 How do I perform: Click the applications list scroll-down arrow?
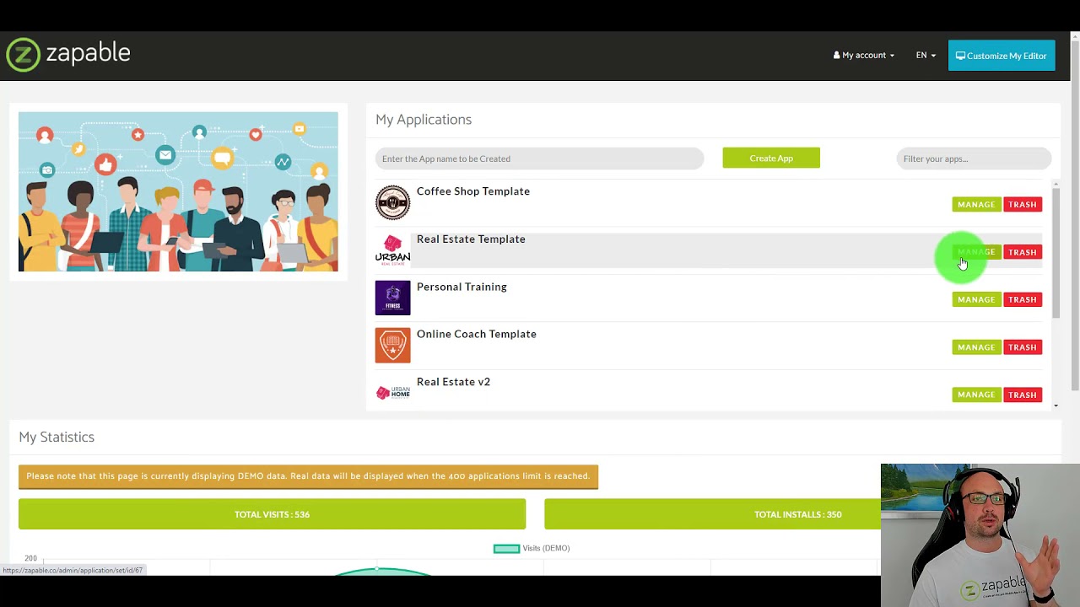1056,406
